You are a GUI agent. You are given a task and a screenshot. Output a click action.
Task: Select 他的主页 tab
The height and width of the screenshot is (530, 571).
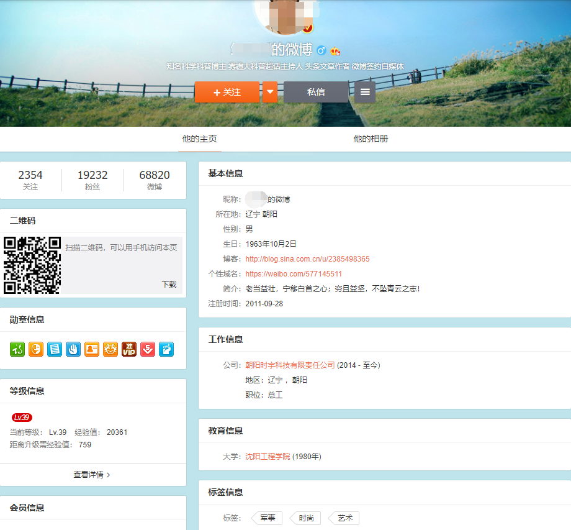[x=199, y=139]
